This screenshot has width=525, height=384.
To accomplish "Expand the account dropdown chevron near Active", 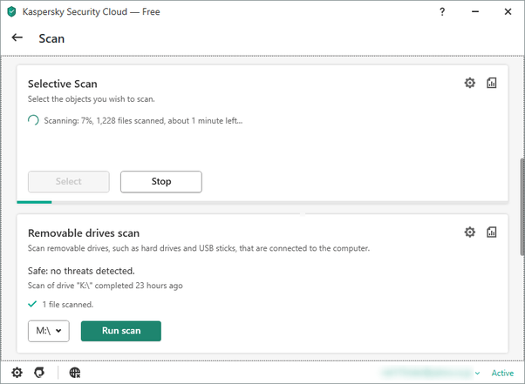I will (477, 373).
